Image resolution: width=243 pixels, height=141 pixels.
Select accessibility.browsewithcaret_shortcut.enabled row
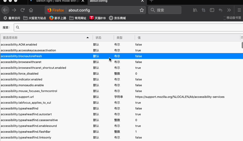(121, 68)
